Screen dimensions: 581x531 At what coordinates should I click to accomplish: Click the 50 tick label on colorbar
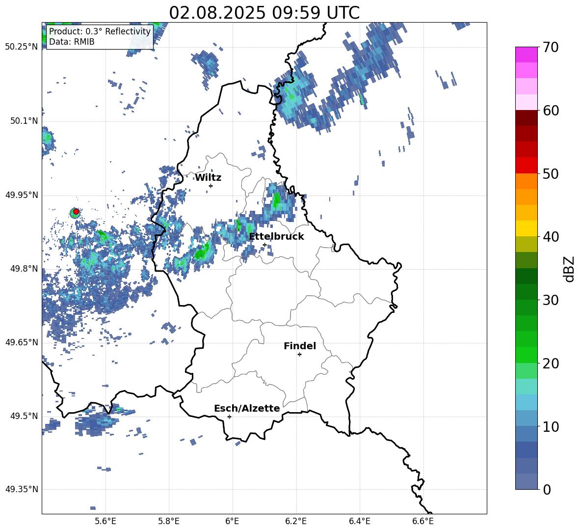[551, 174]
